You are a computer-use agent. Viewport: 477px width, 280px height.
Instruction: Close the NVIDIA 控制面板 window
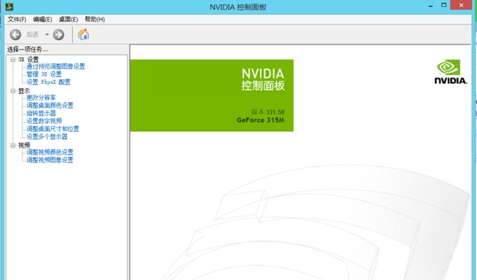point(461,5)
